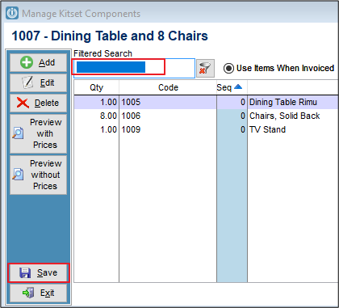
Task: Click the clear filter funnel icon
Action: point(205,68)
